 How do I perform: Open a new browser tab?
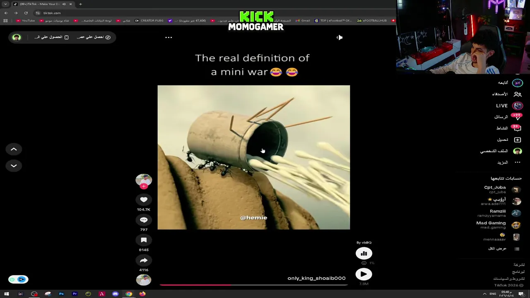click(80, 4)
